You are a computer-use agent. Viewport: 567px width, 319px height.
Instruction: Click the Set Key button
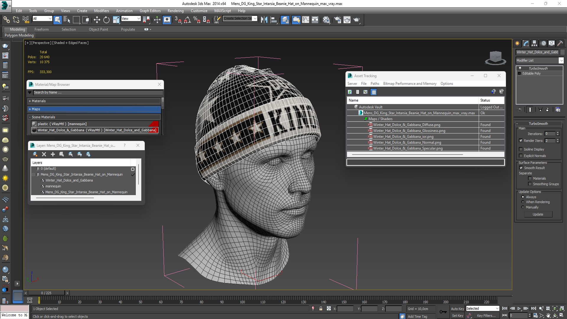[x=457, y=315]
